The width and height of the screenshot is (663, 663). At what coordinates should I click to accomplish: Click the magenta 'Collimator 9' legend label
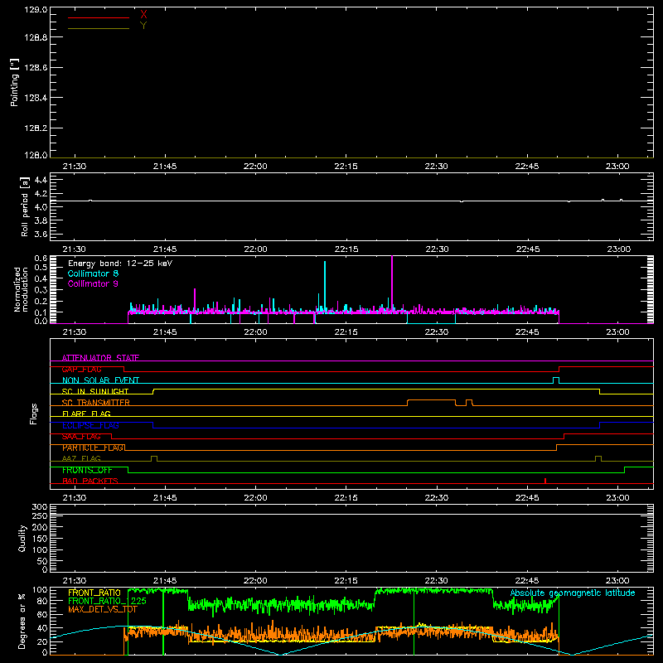93,283
